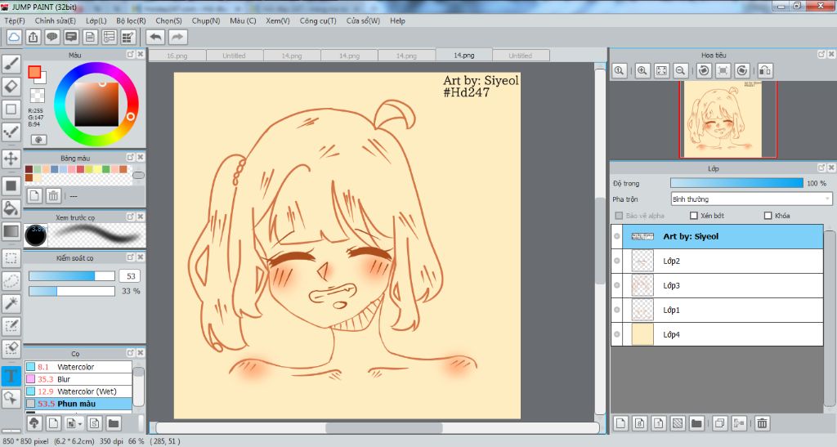Toggle visibility of Lớp2 layer
The height and width of the screenshot is (447, 837).
617,261
